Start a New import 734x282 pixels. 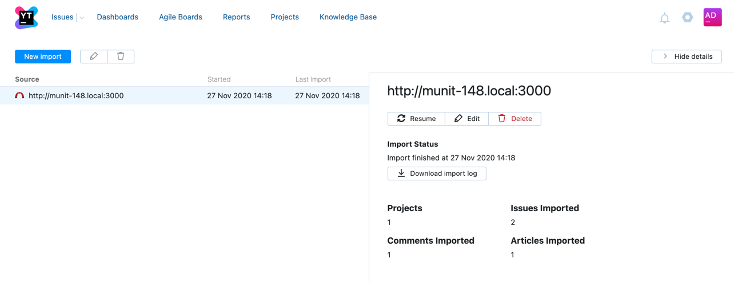tap(43, 57)
